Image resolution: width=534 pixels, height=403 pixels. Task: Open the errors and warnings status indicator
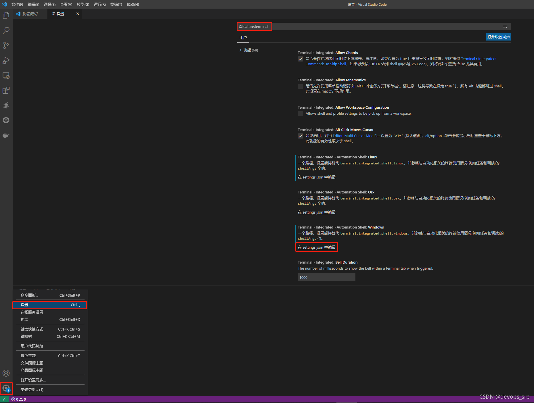click(19, 399)
